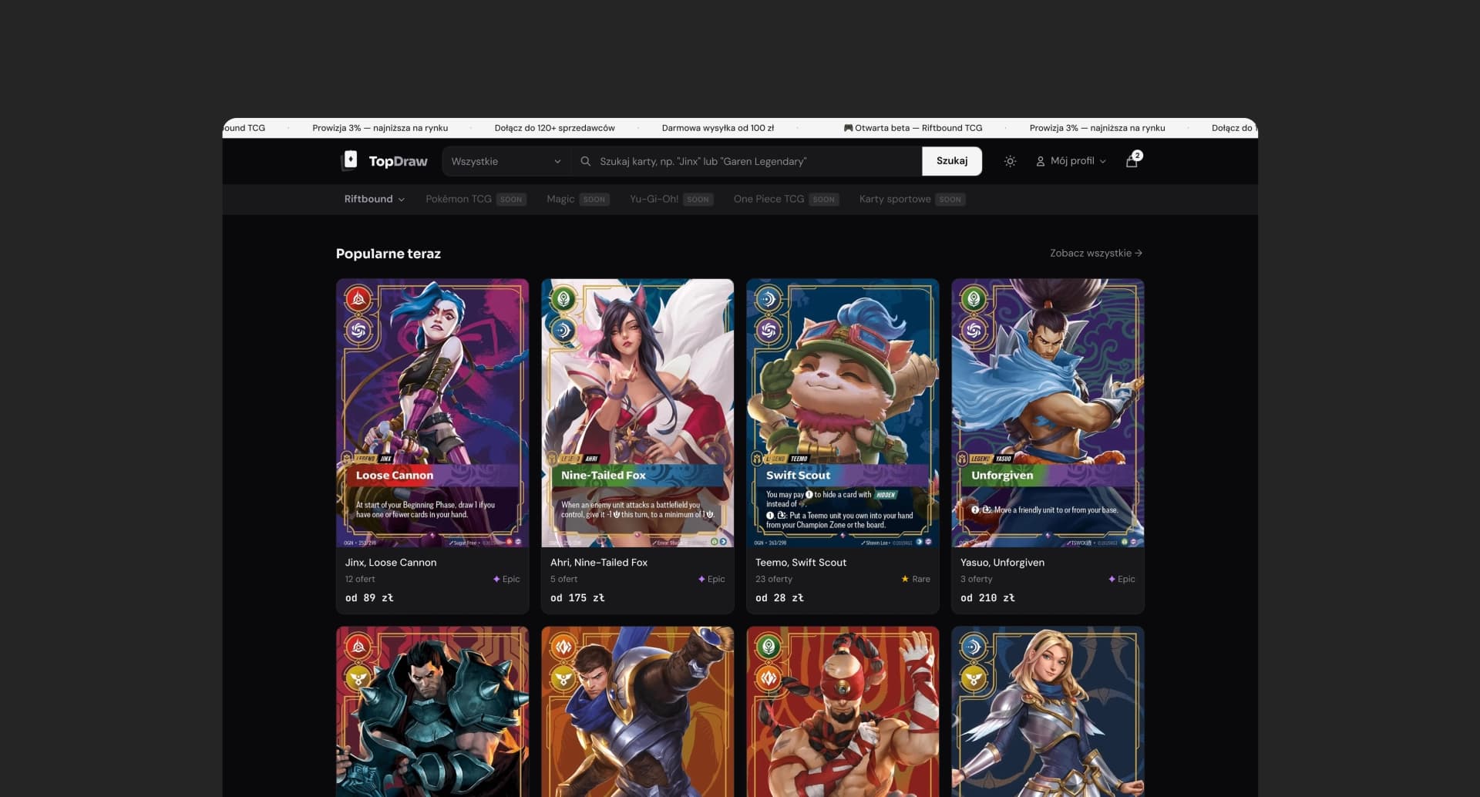Click the "od 28 zł" price
Viewport: 1480px width, 797px height.
(x=779, y=598)
